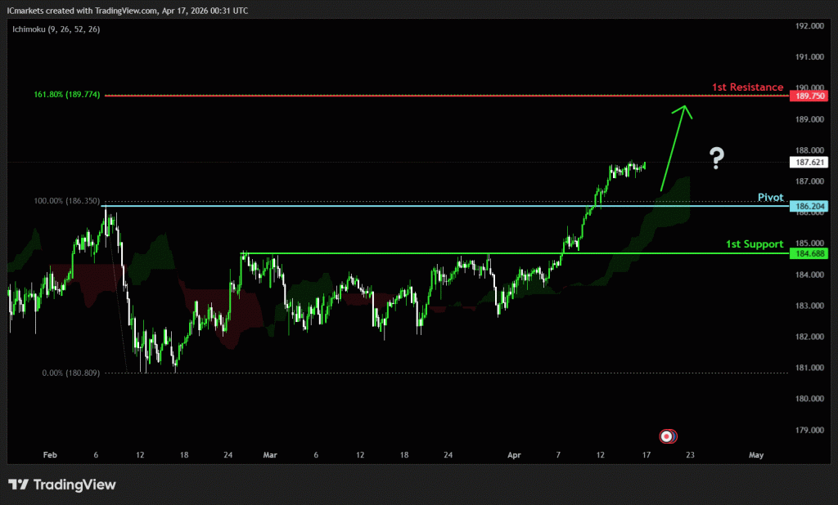The width and height of the screenshot is (838, 505).
Task: Select the green 184.688 support price tag
Action: [807, 254]
